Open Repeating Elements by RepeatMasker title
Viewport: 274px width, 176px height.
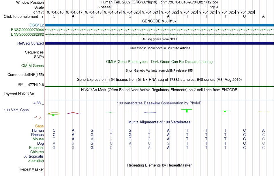click(159, 165)
